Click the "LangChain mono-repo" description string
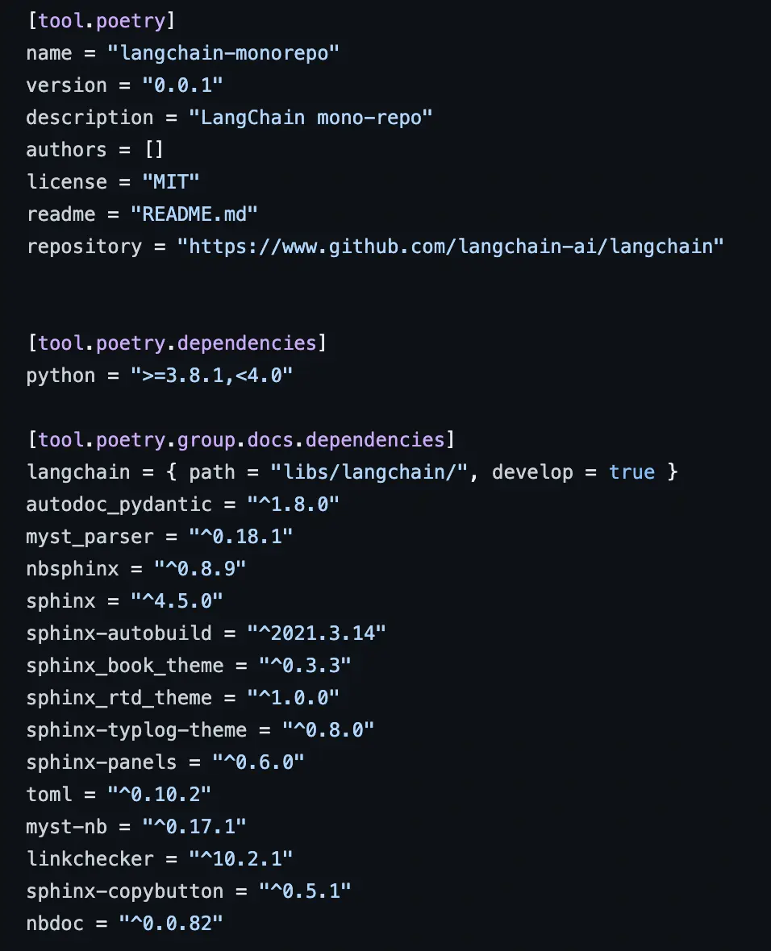This screenshot has width=771, height=951. click(311, 118)
